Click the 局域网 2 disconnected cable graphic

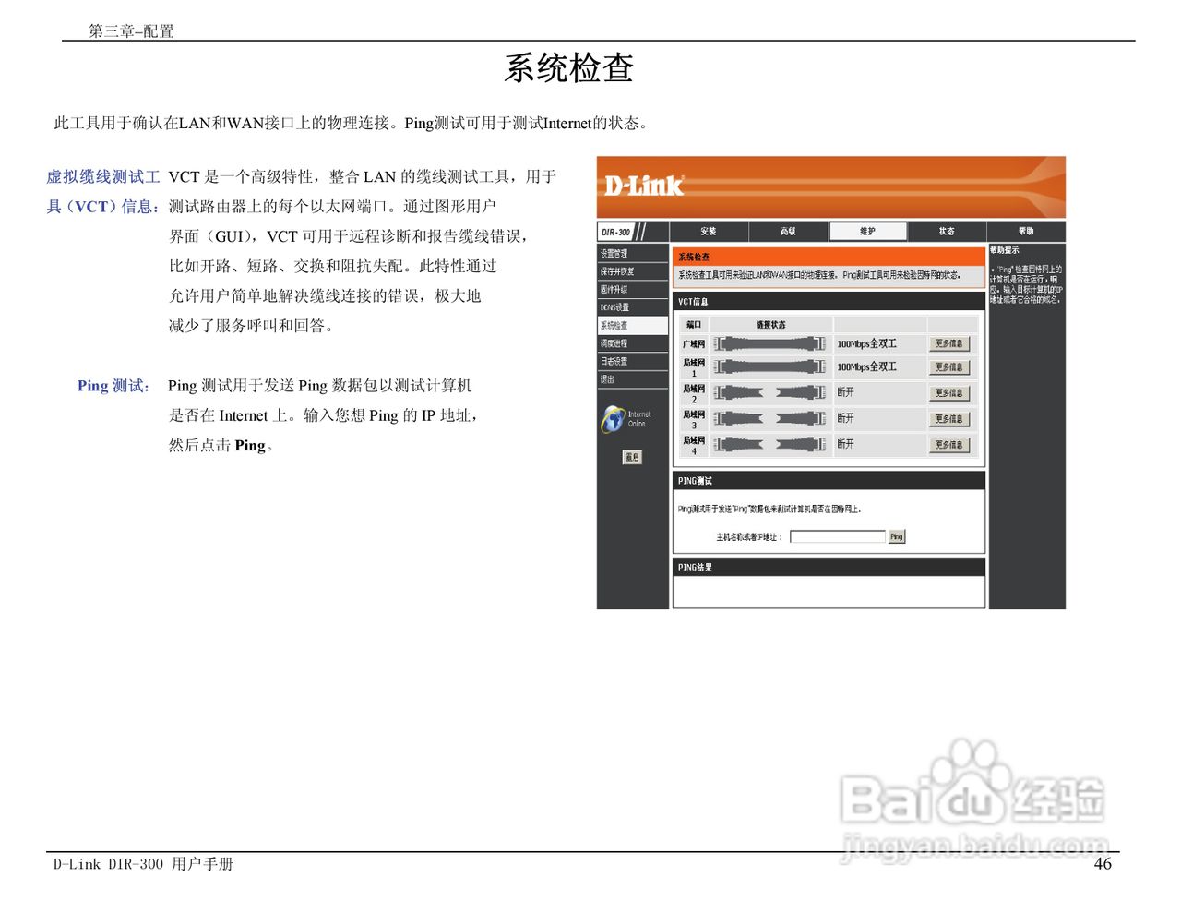pyautogui.click(x=769, y=392)
